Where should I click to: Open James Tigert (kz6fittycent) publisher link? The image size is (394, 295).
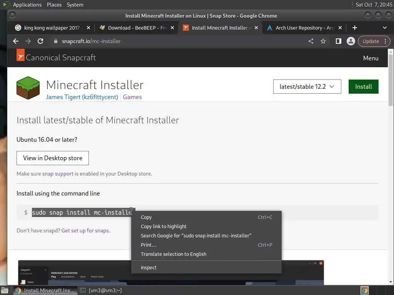click(82, 97)
